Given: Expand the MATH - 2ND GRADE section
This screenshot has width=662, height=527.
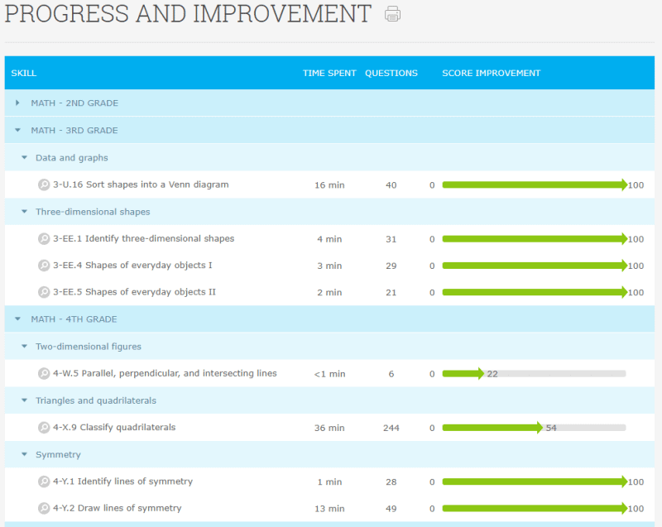Looking at the screenshot, I should pos(17,103).
